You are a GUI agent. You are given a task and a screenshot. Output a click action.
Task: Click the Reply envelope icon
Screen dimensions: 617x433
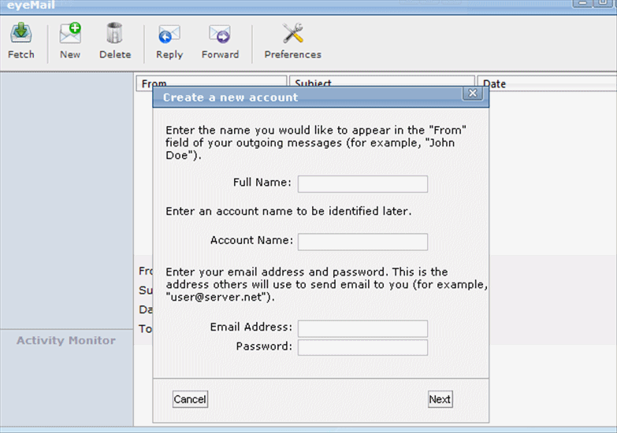point(169,35)
